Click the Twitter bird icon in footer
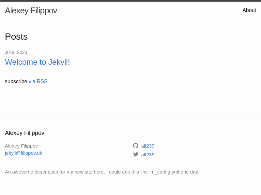The image size is (261, 195). pyautogui.click(x=136, y=154)
